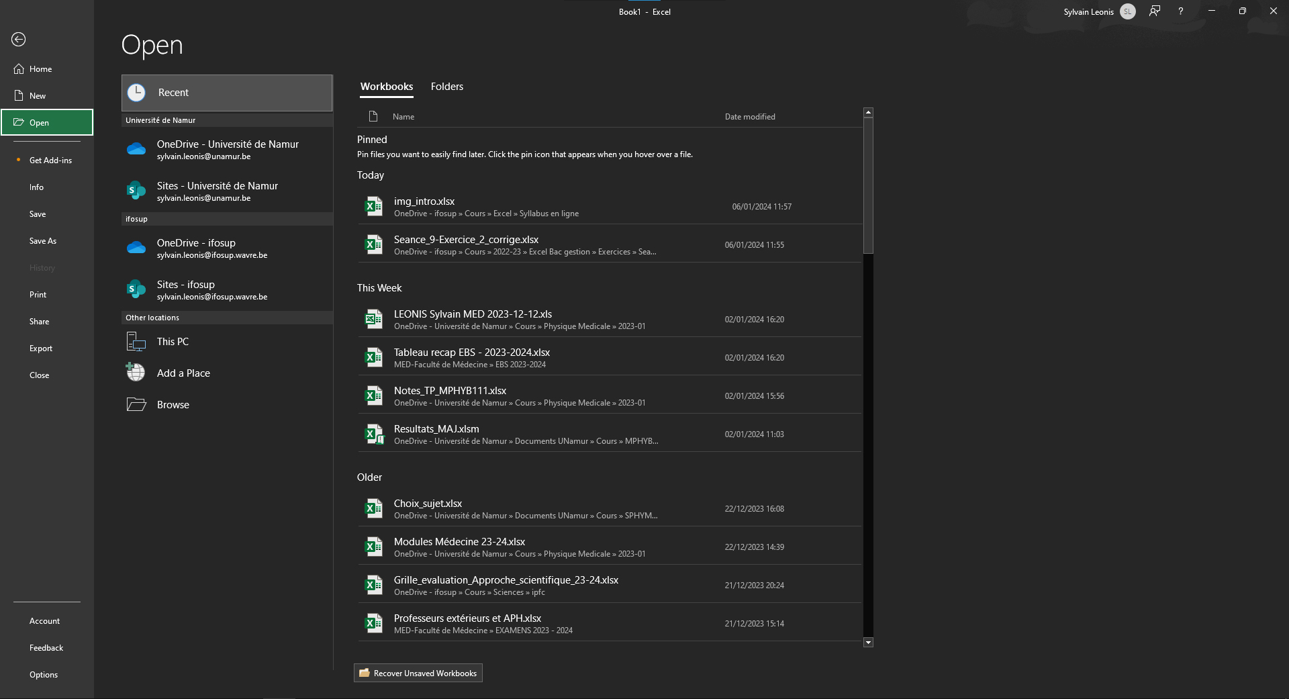Open Browse folder icon

pos(136,404)
